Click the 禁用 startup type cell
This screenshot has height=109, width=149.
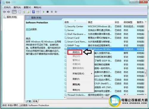click(126, 53)
